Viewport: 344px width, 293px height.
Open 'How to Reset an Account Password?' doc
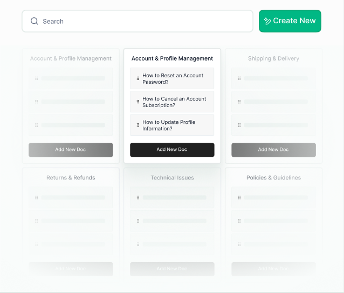[x=172, y=78]
